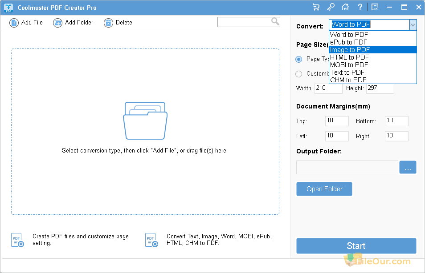Minimize the application window

389,7
